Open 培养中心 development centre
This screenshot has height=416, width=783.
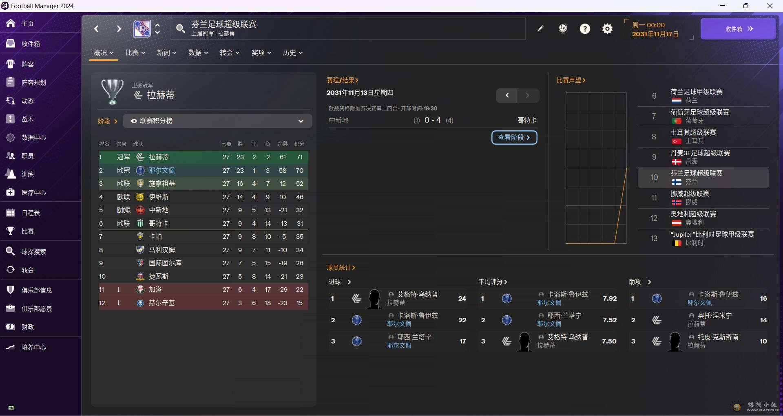click(x=33, y=347)
